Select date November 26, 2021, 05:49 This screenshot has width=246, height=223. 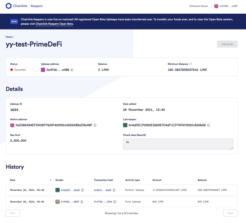click(x=27, y=190)
